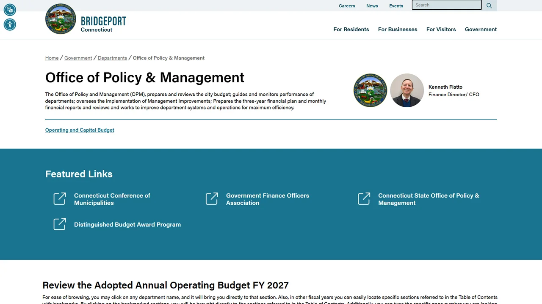Open the accessibility options icon
This screenshot has height=304, width=542.
[x=10, y=24]
